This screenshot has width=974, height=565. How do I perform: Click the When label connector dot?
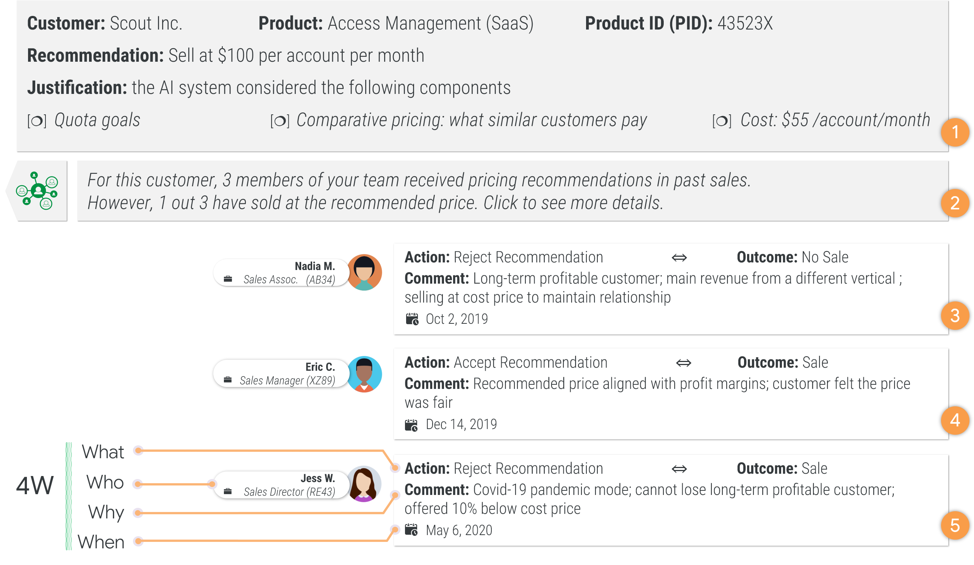(x=138, y=541)
